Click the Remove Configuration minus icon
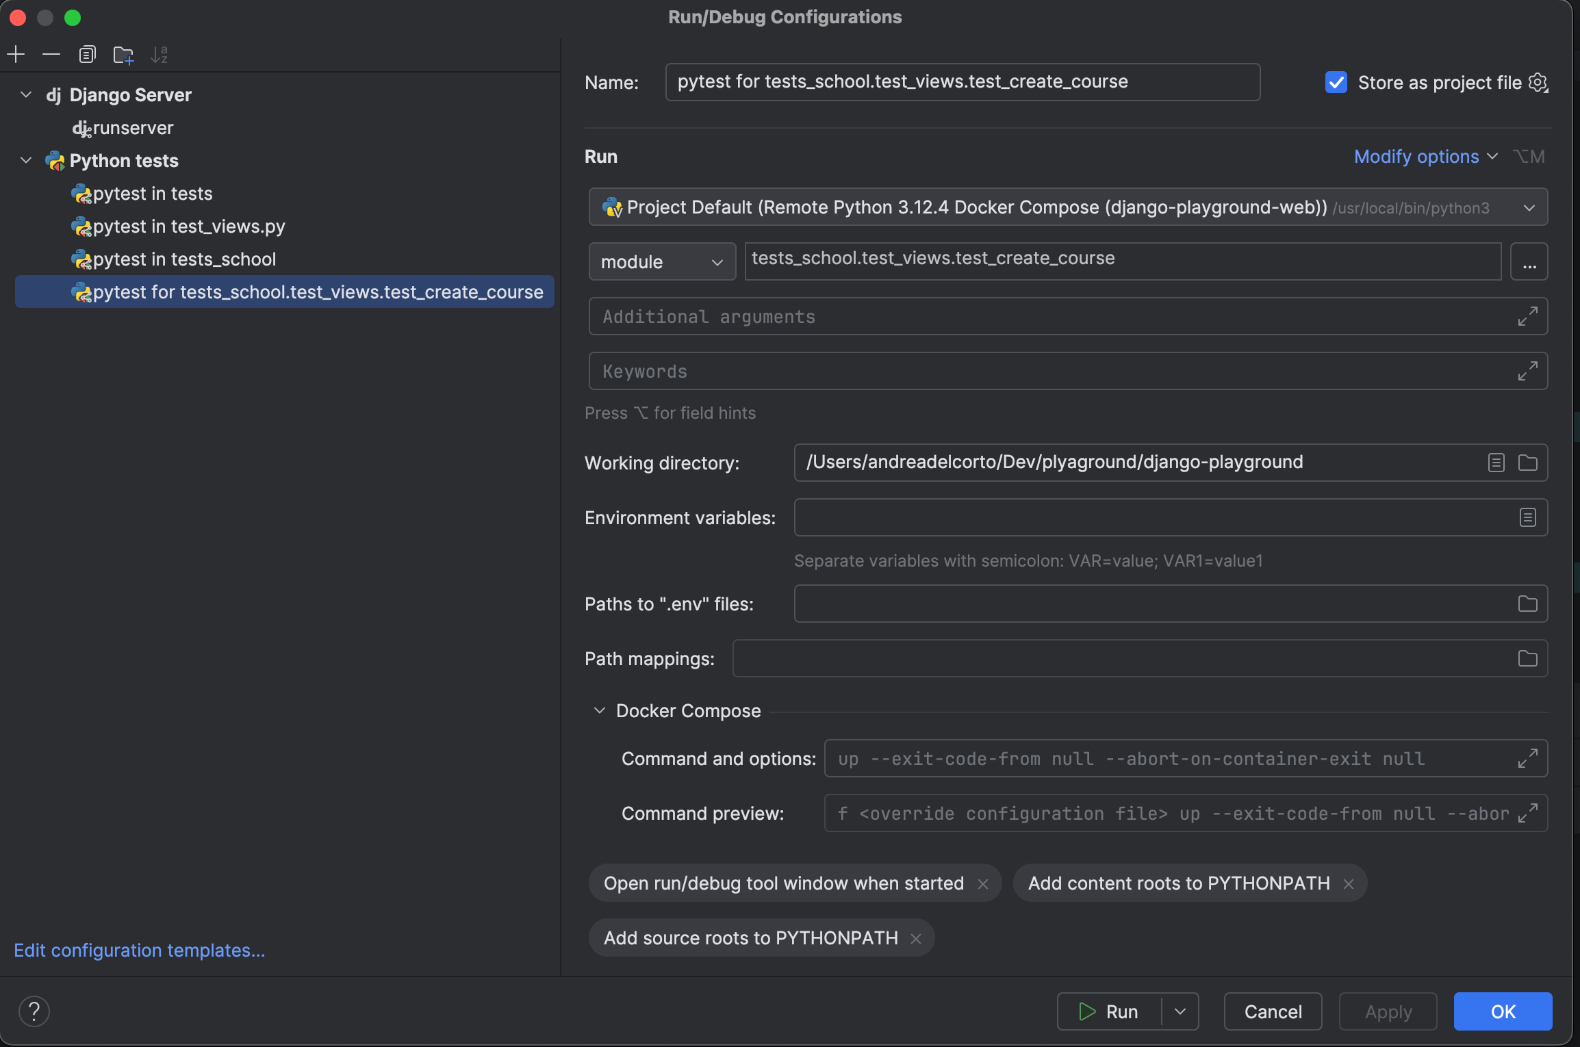The image size is (1580, 1047). [51, 54]
